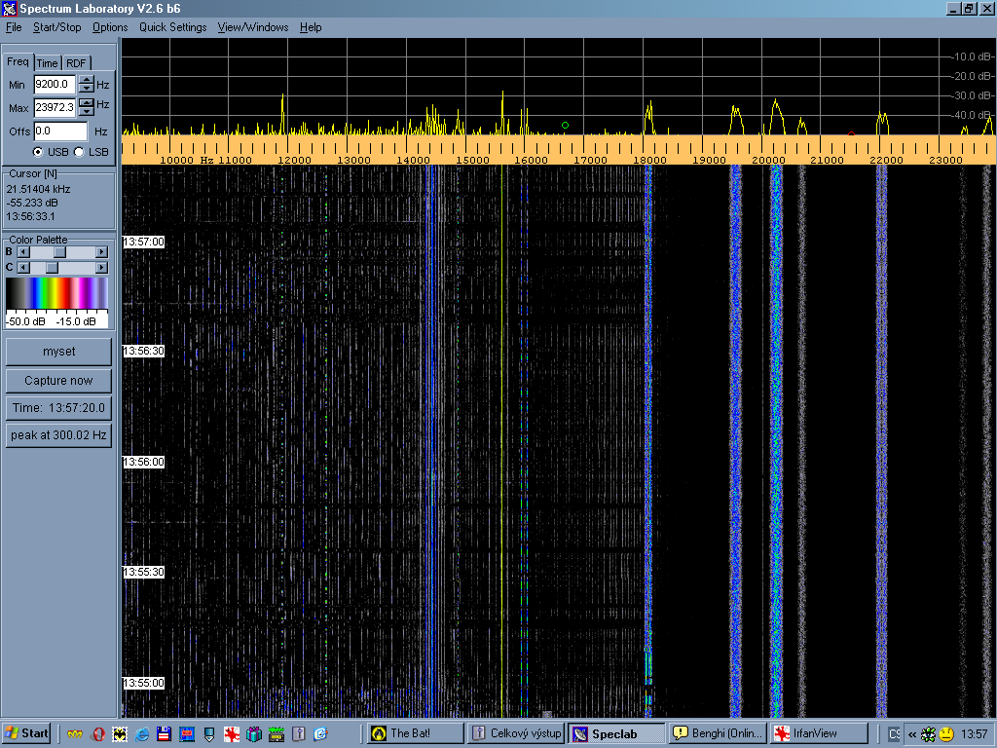Decrease Min frequency with down arrow
The height and width of the screenshot is (748, 997).
click(x=87, y=89)
